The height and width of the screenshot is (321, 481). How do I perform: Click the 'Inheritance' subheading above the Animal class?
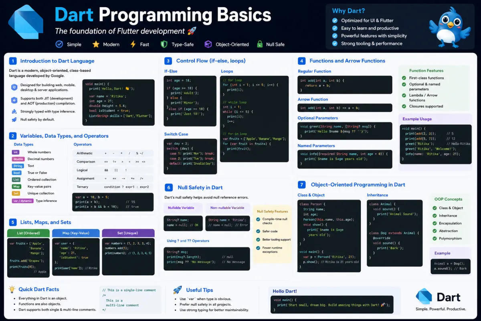click(x=378, y=195)
